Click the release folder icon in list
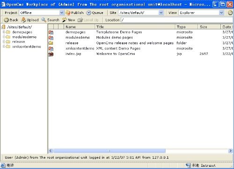This screenshot has height=169, width=234. click(x=51, y=43)
